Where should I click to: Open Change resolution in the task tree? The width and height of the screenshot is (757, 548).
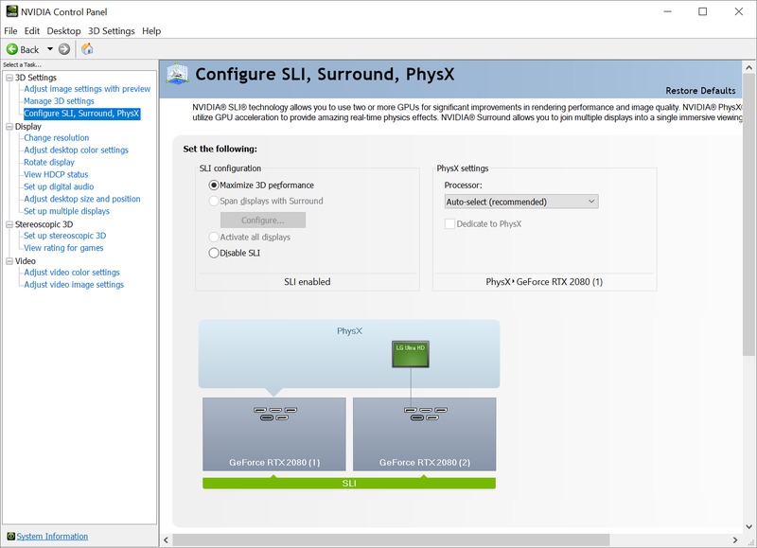pos(56,138)
